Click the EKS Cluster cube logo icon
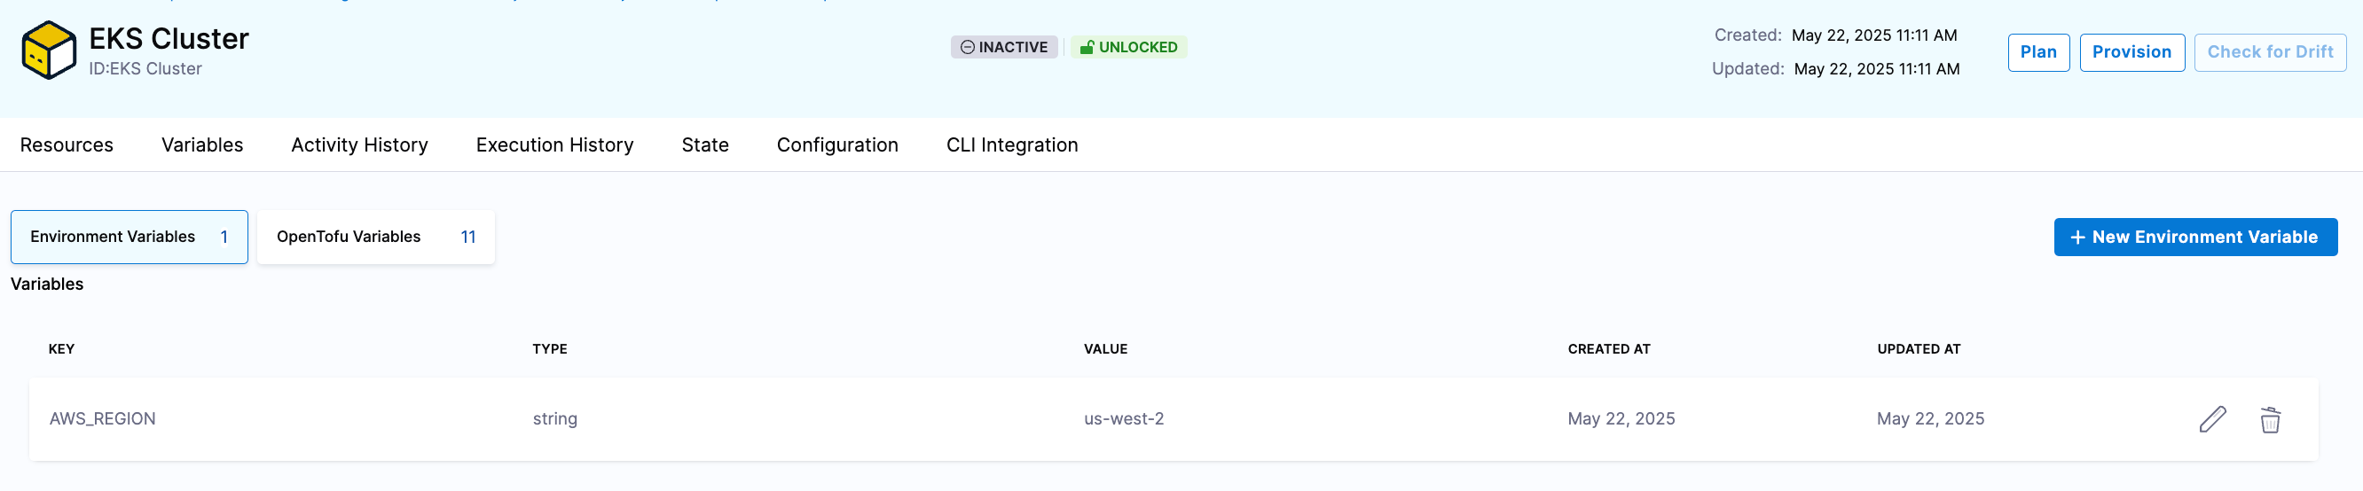The image size is (2363, 491). 49,51
